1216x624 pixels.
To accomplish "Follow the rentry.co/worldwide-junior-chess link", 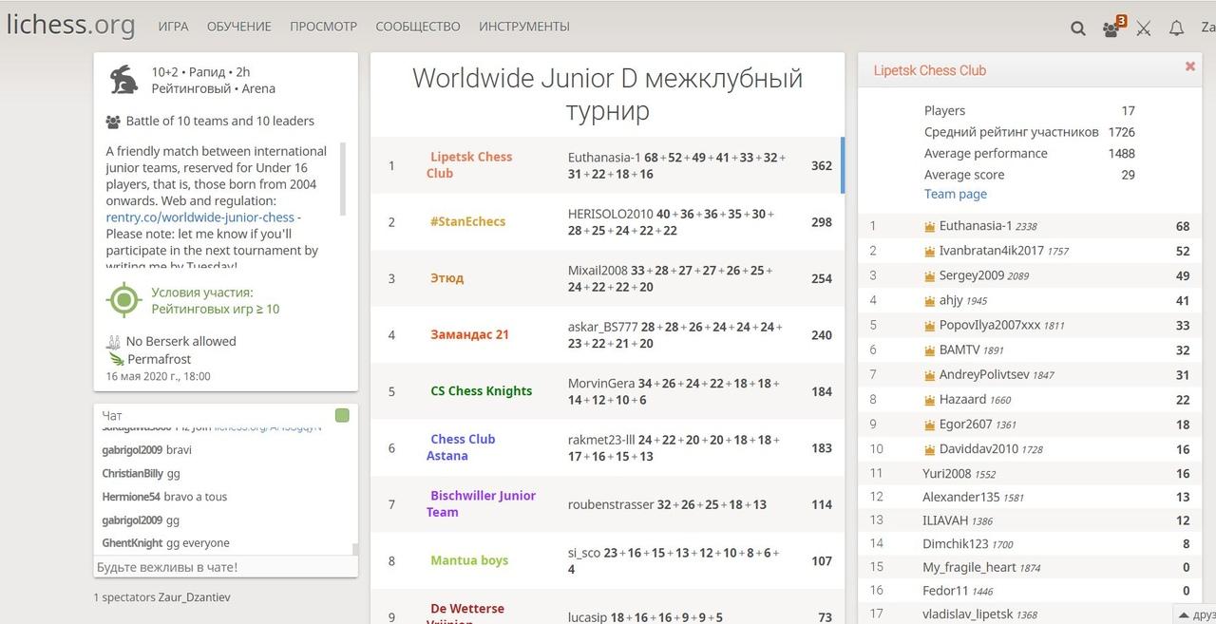I will 200,217.
